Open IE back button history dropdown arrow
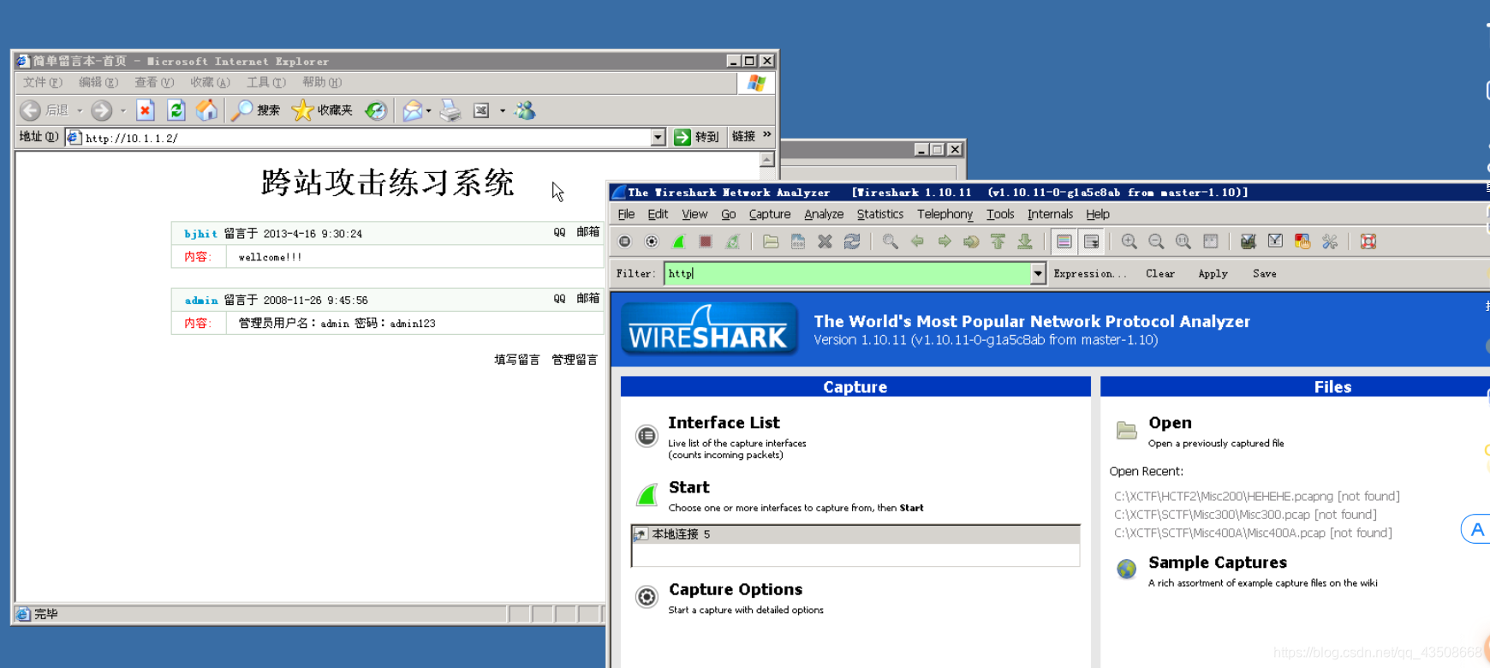Viewport: 1490px width, 668px height. click(80, 110)
